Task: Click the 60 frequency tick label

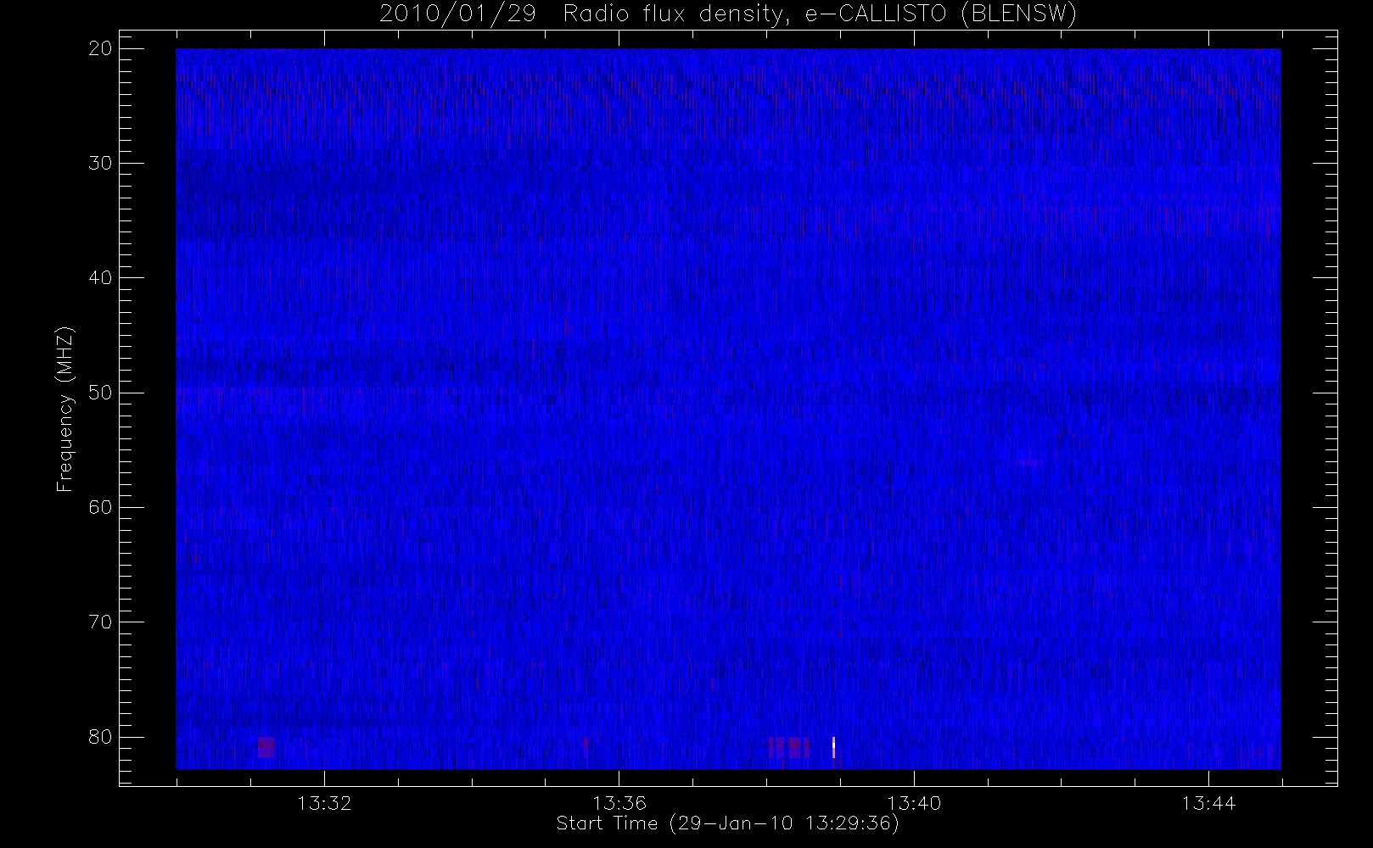Action: pos(100,507)
